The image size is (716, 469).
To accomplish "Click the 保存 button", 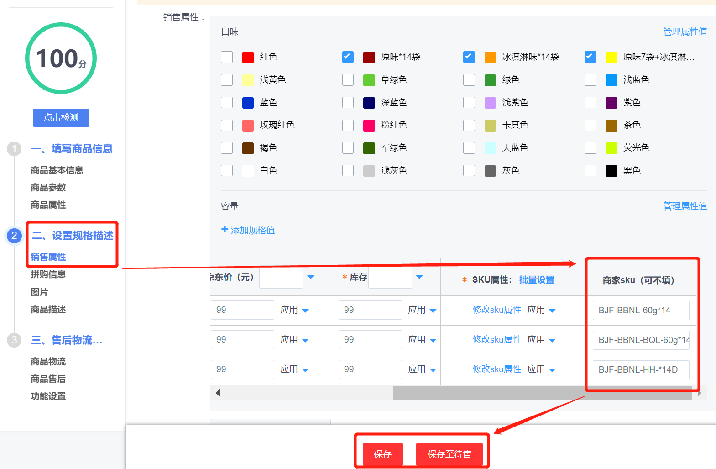I will 382,454.
